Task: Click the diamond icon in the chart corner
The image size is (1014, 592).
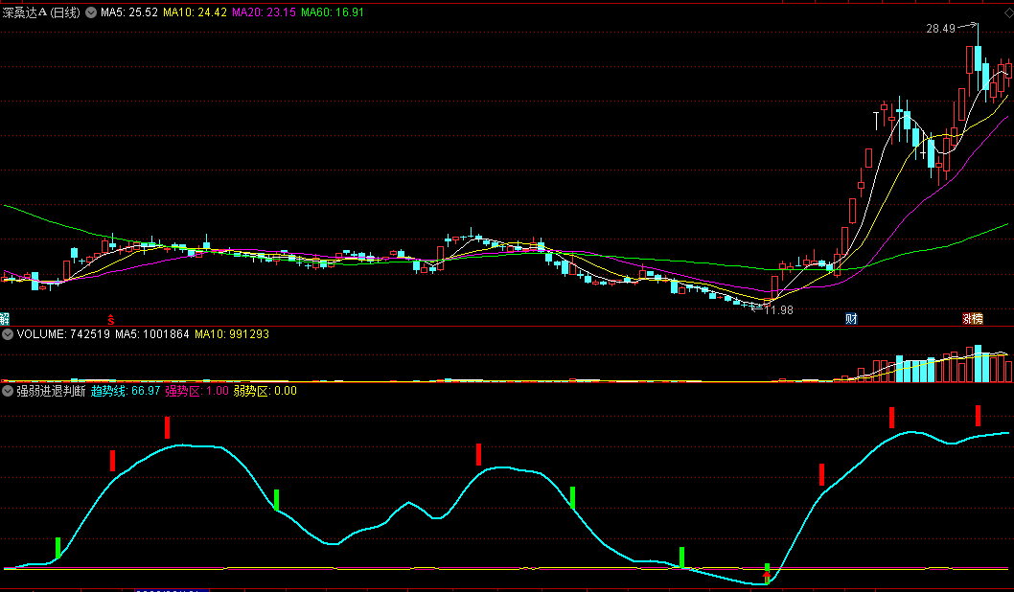Action: pyautogui.click(x=1008, y=12)
